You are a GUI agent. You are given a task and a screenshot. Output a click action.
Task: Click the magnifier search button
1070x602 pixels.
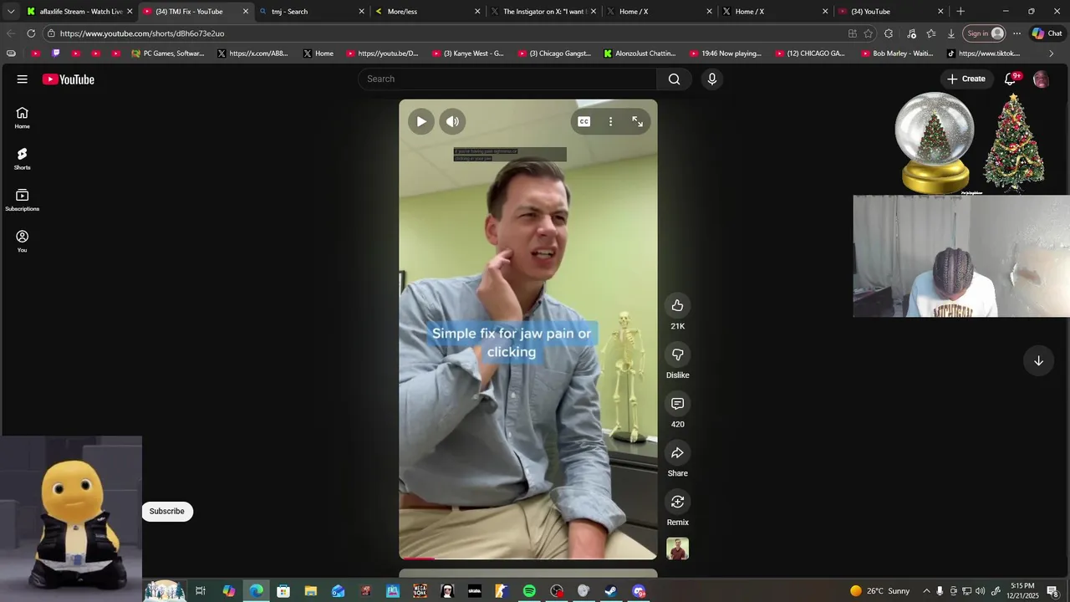pyautogui.click(x=674, y=79)
